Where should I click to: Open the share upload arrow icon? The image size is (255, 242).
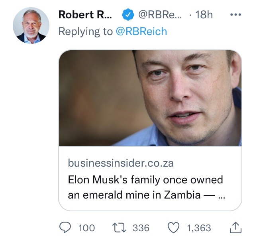[x=236, y=228]
